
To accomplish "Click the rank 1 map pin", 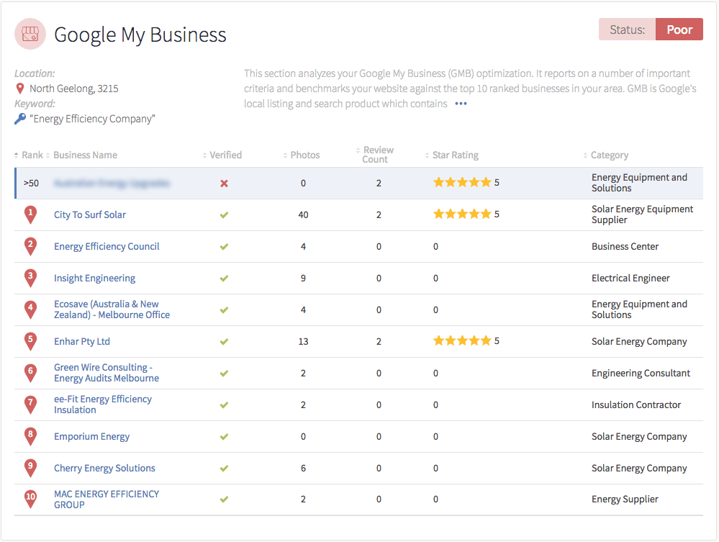I will [x=31, y=214].
